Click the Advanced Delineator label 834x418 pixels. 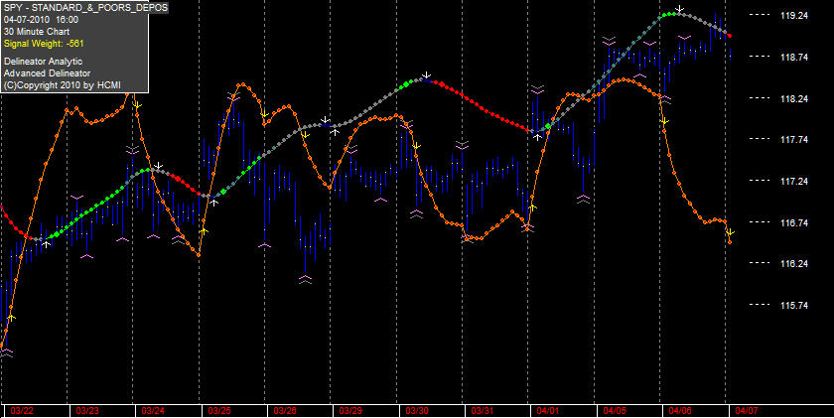click(47, 73)
